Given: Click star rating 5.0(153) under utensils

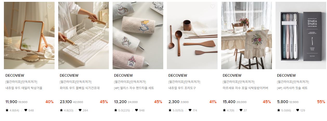Looking at the screenshot, I should tap(176, 110).
